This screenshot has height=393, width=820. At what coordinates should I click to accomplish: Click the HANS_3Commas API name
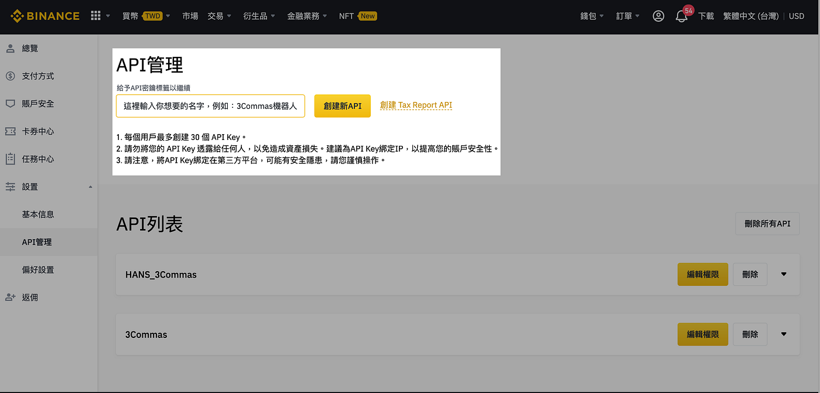pyautogui.click(x=161, y=274)
